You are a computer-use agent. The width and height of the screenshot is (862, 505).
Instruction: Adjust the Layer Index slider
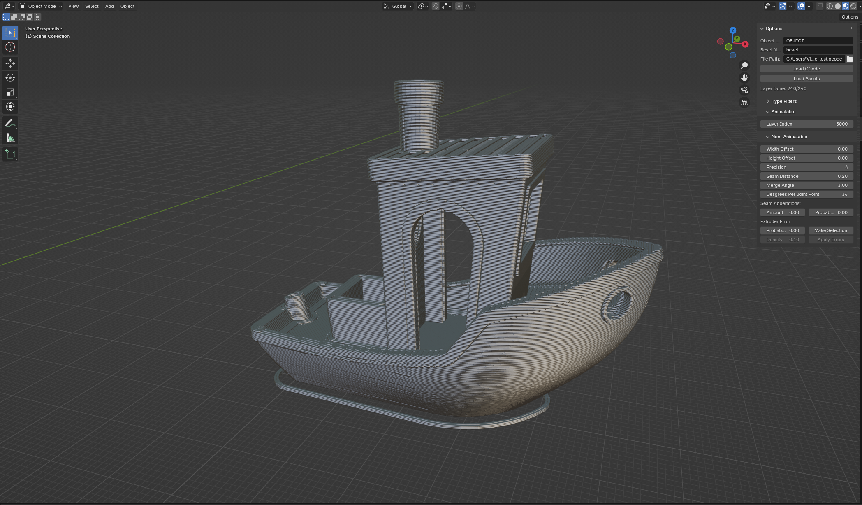click(806, 124)
